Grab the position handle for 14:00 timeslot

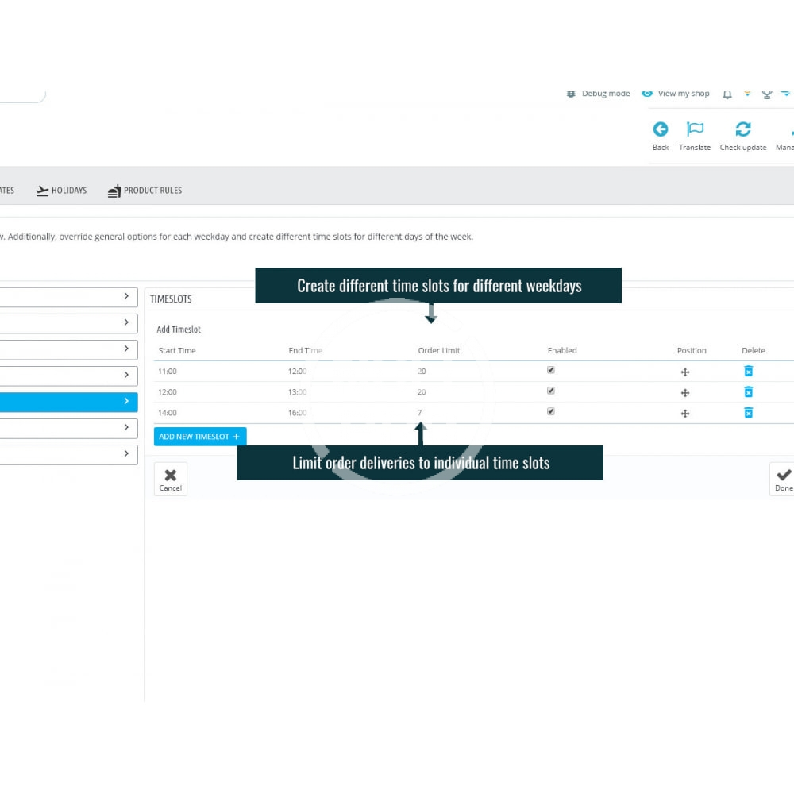coord(685,413)
